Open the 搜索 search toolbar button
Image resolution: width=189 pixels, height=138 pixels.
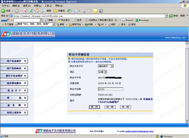46,11
